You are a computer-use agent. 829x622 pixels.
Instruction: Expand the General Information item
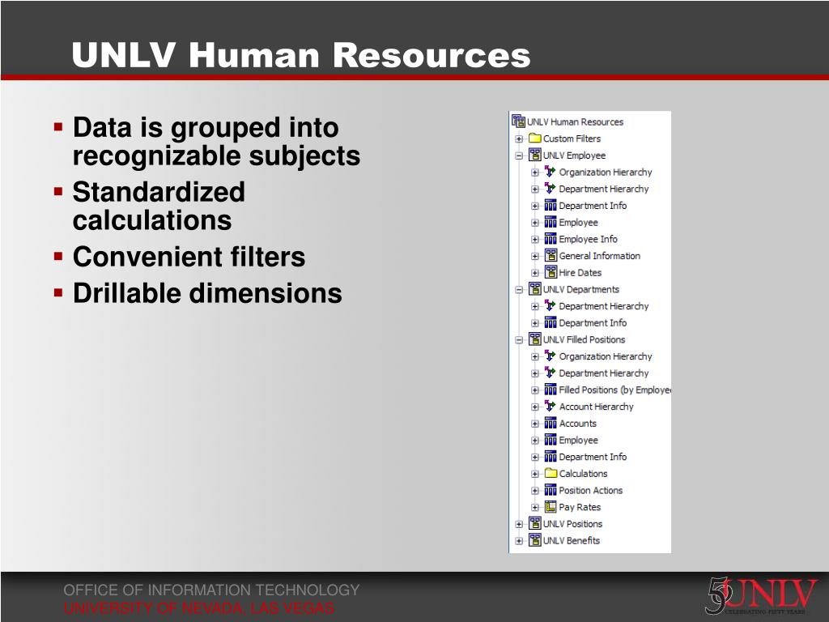[535, 257]
